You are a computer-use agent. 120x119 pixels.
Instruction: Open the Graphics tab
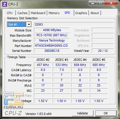pyautogui.click(x=81, y=13)
